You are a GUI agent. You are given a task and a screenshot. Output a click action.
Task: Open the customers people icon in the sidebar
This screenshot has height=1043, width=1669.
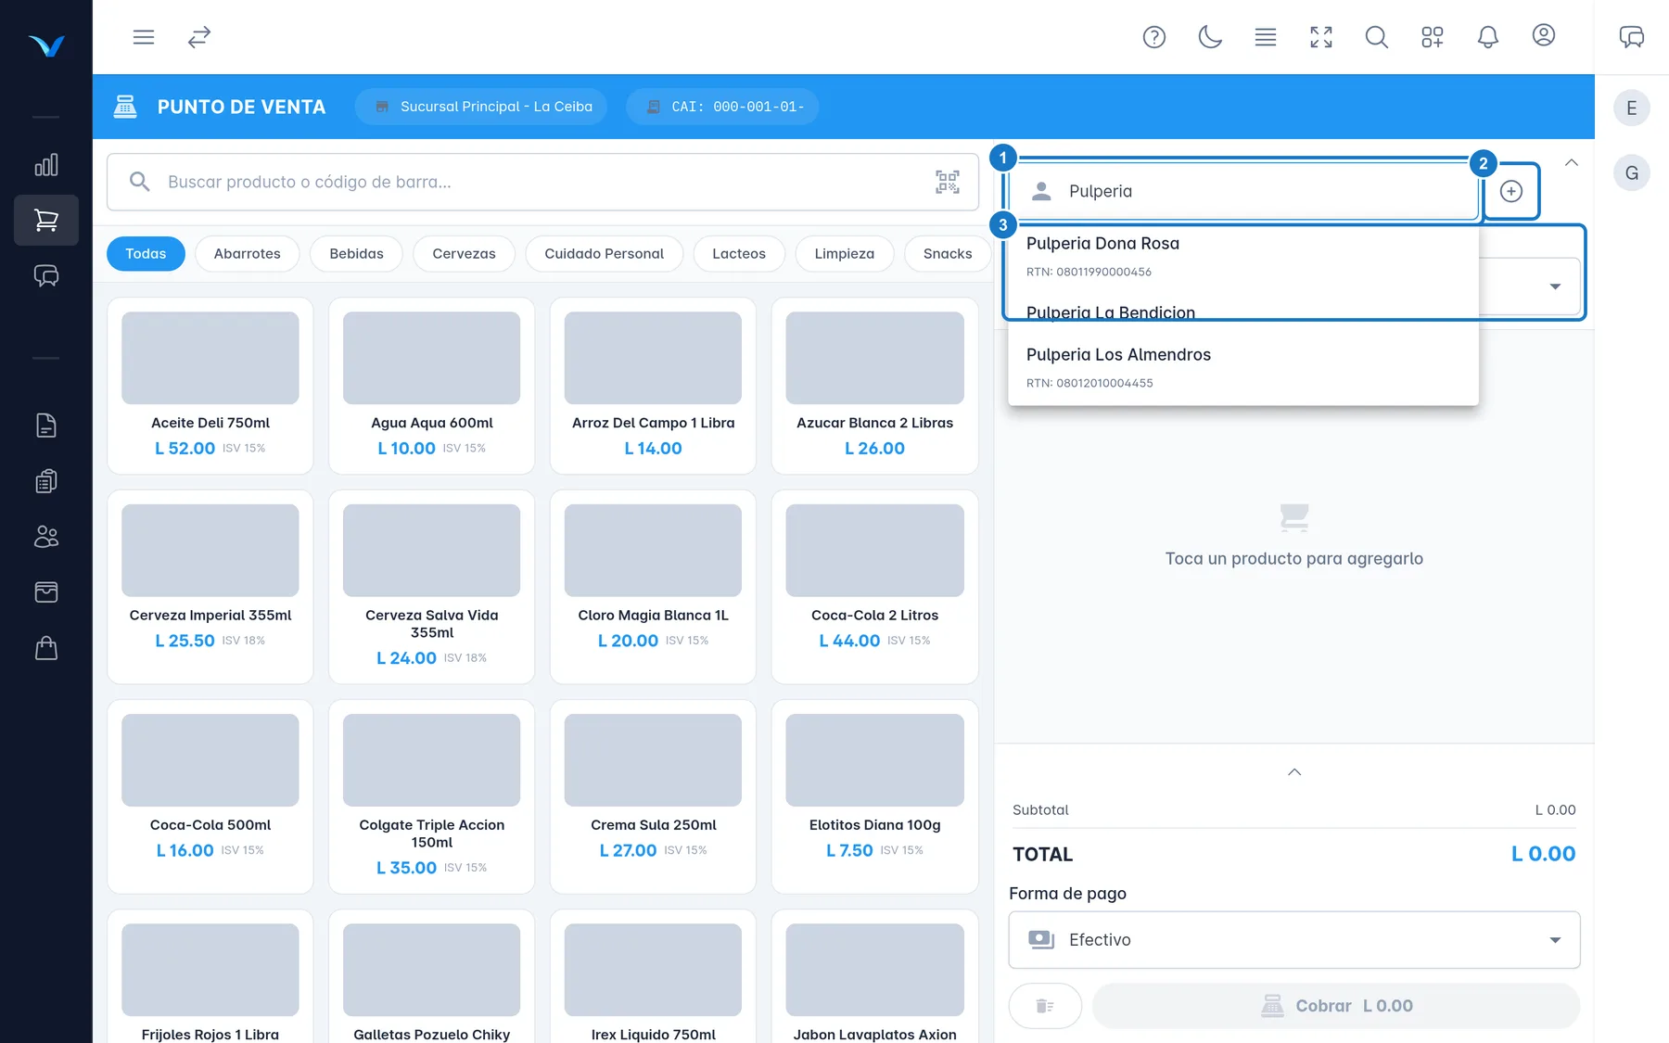[46, 537]
